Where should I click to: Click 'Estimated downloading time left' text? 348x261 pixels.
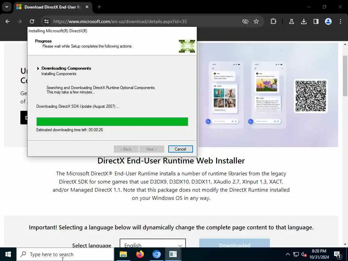(70, 130)
